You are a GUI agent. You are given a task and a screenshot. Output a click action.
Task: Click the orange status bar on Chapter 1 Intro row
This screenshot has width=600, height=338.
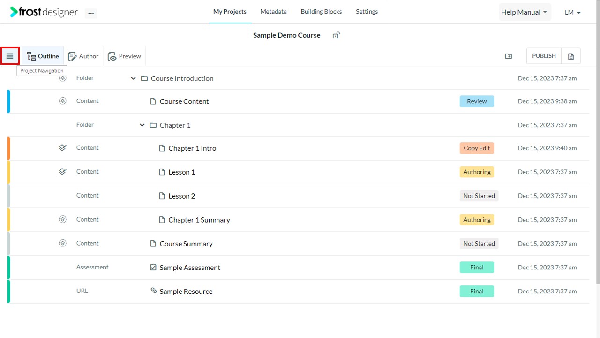pos(9,148)
